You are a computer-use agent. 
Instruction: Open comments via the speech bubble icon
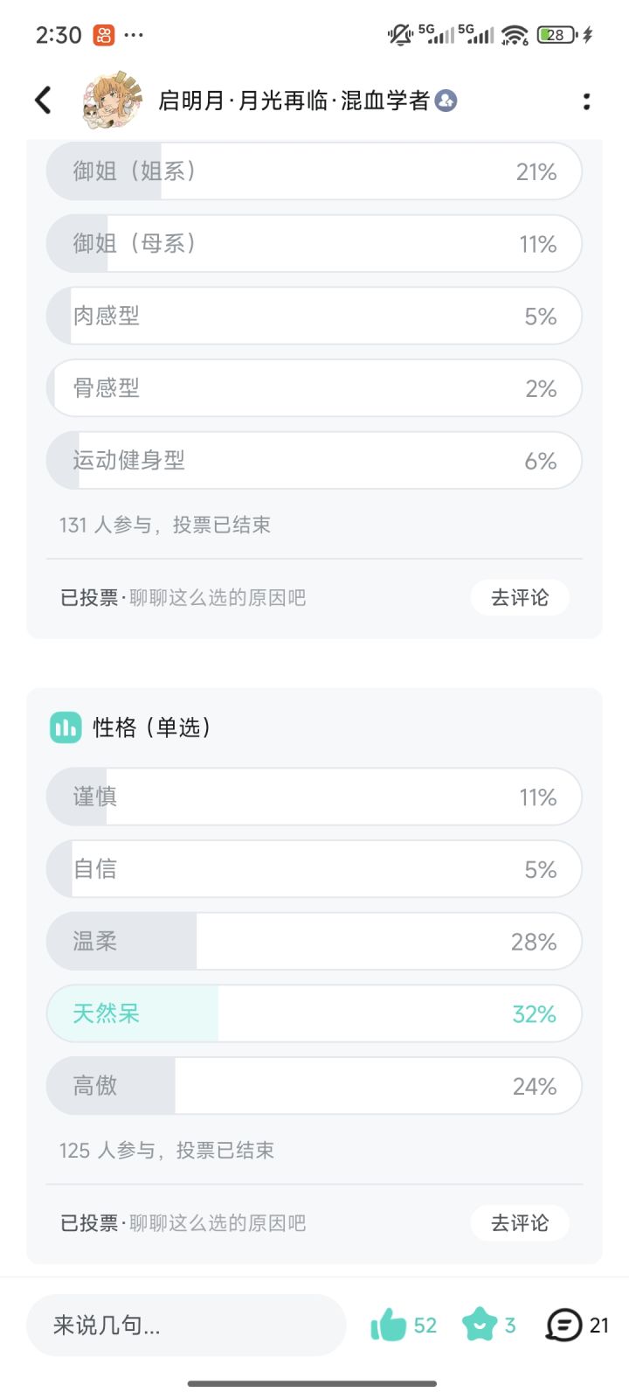pos(563,1325)
